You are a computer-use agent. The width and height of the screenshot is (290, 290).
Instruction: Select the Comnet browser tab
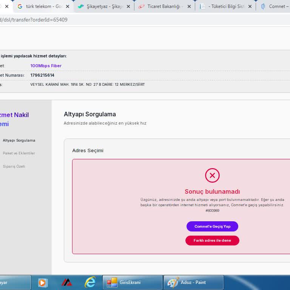tap(274, 7)
